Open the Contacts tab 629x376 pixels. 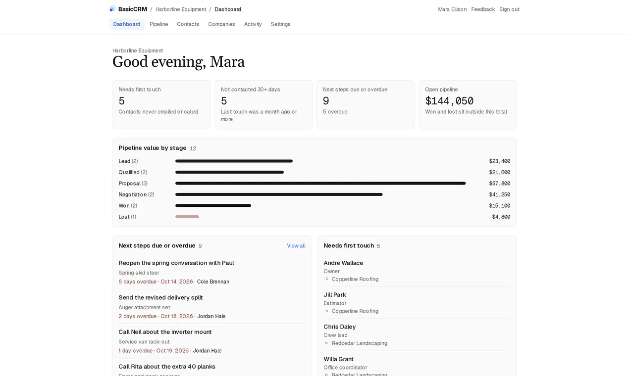point(188,24)
